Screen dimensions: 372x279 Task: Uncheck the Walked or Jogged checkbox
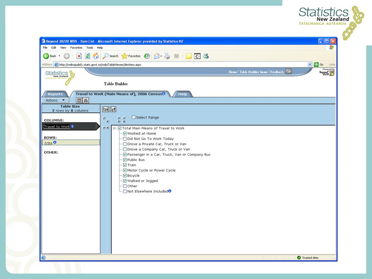125,181
